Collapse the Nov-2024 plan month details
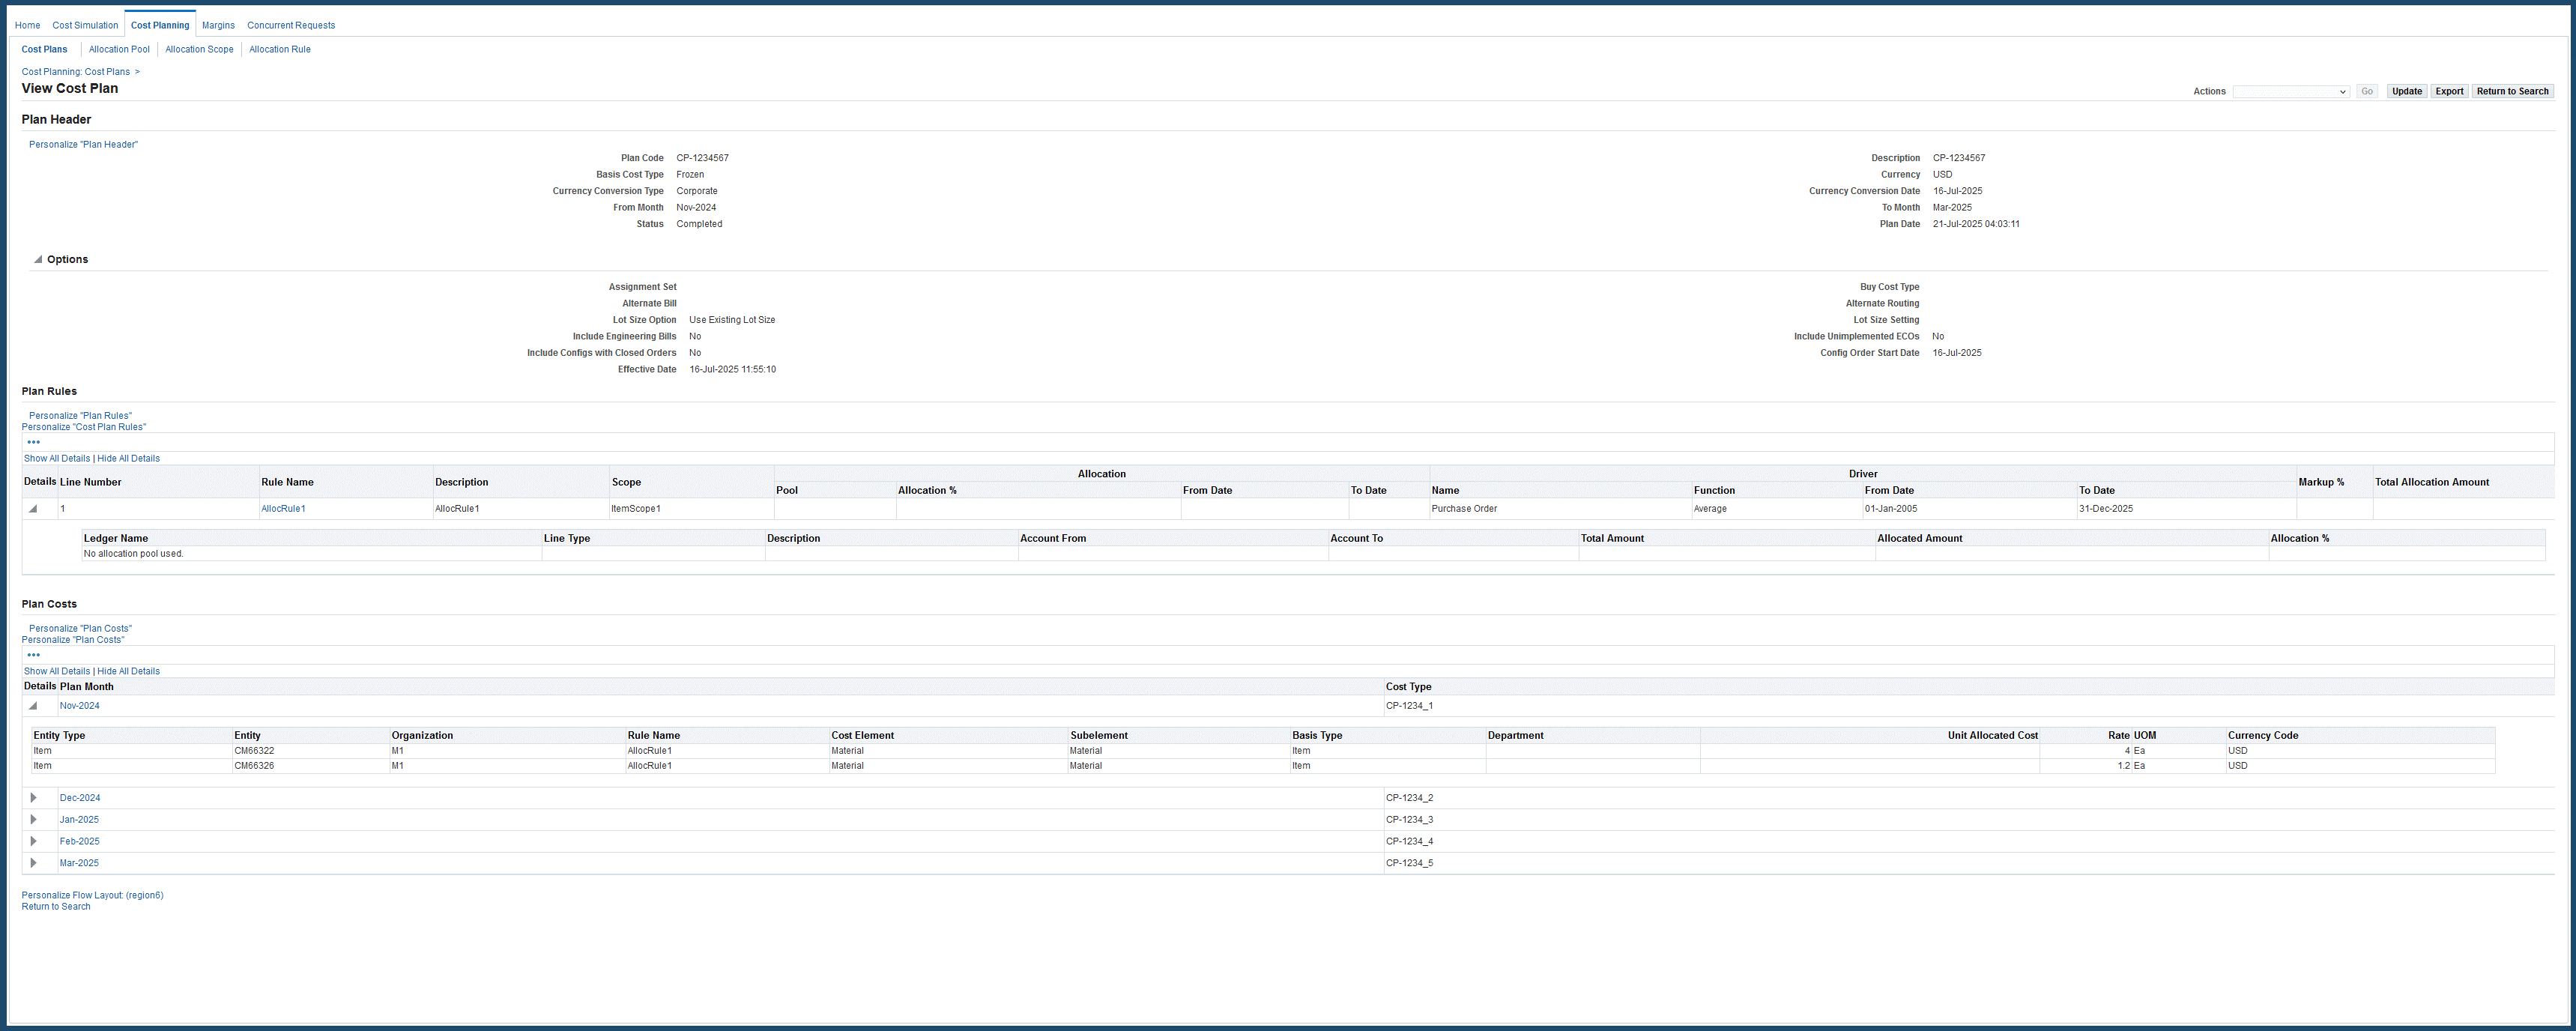 [33, 706]
